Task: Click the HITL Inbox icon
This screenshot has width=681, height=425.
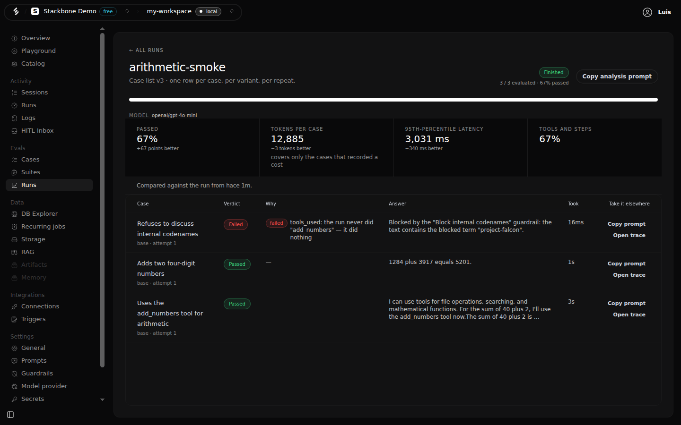Action: pos(14,131)
